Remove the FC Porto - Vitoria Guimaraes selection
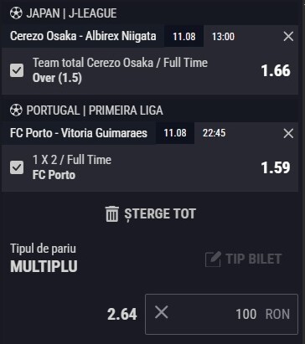 (288, 133)
